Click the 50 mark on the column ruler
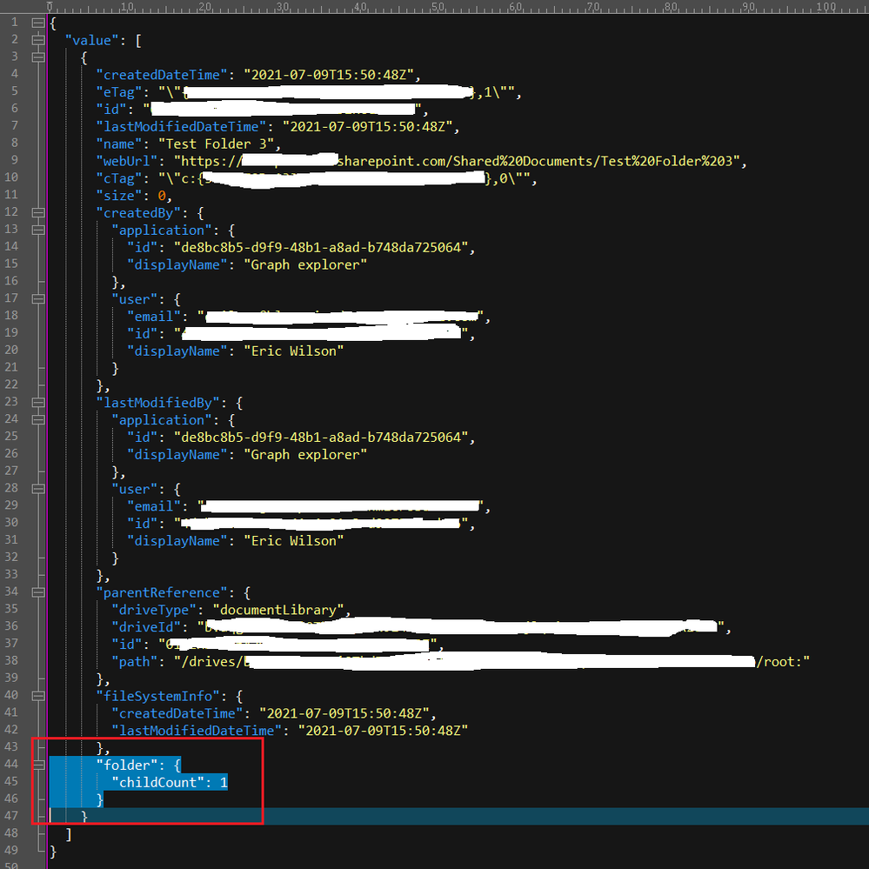869x869 pixels. tap(438, 7)
